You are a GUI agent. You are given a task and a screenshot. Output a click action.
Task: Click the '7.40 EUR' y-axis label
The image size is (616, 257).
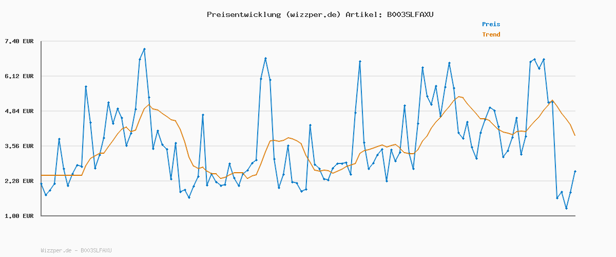(19, 41)
